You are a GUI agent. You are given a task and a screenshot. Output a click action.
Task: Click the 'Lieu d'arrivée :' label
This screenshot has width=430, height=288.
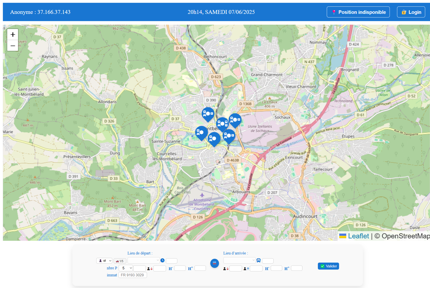(235, 253)
